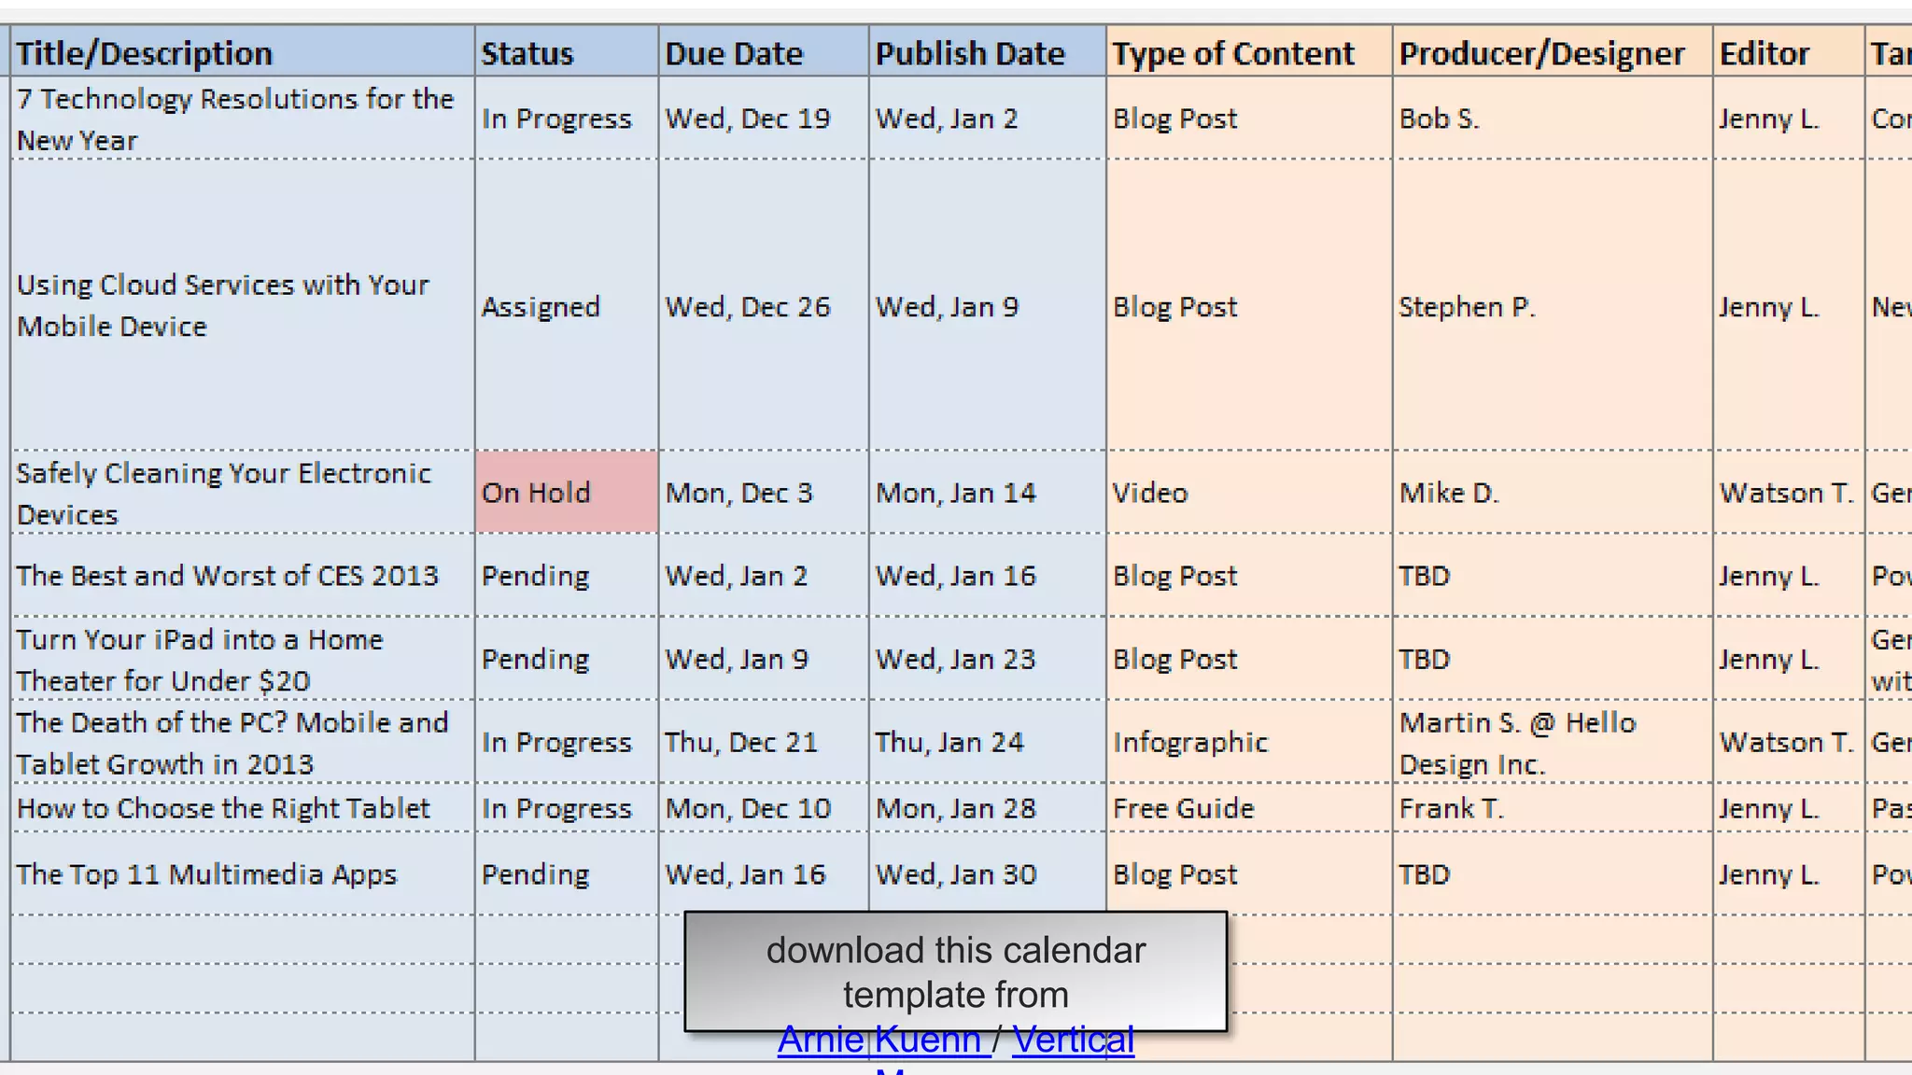The image size is (1912, 1075).
Task: Select the Stephen P. producer cell
Action: pos(1467,307)
